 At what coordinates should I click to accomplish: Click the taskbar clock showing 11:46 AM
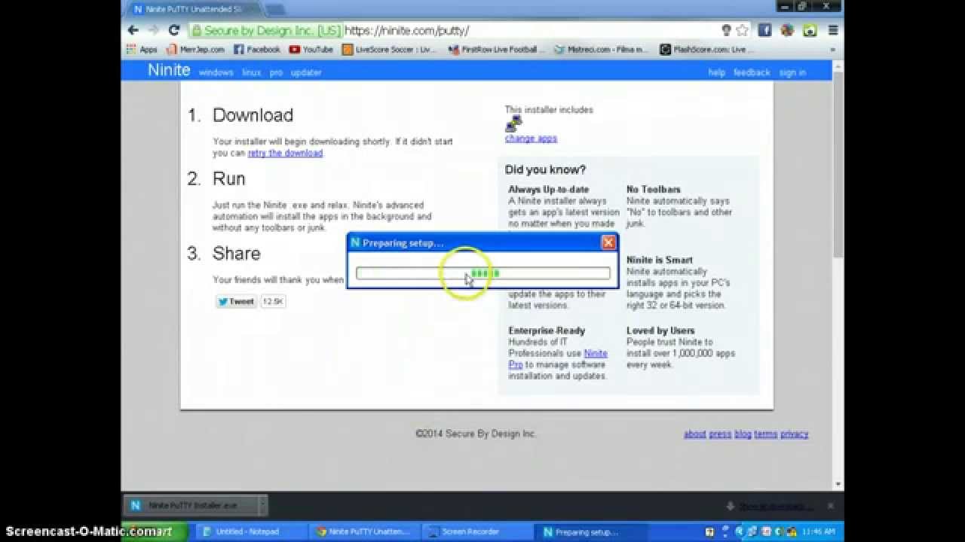pos(819,531)
